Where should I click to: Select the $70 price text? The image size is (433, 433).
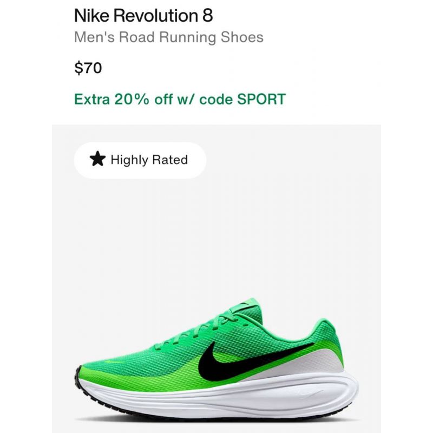[88, 68]
